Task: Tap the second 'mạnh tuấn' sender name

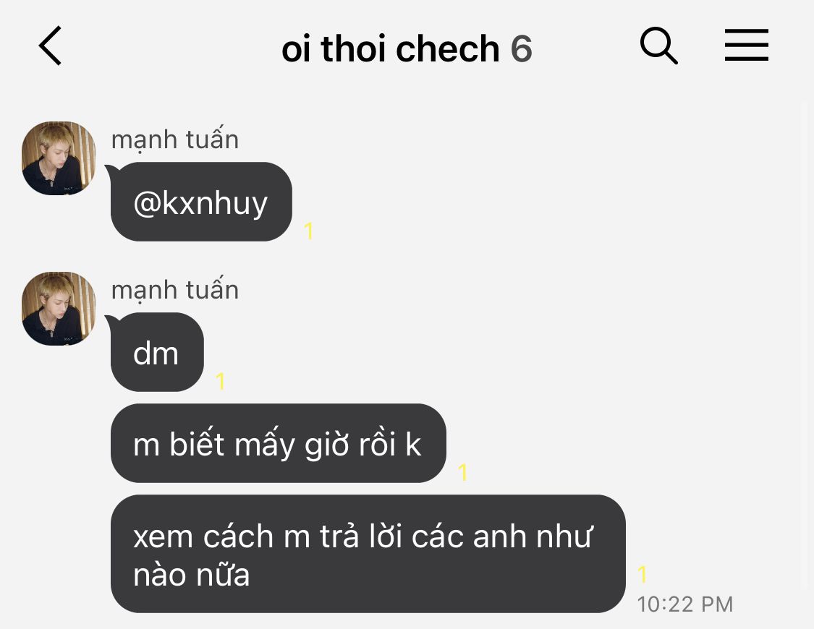Action: tap(175, 289)
